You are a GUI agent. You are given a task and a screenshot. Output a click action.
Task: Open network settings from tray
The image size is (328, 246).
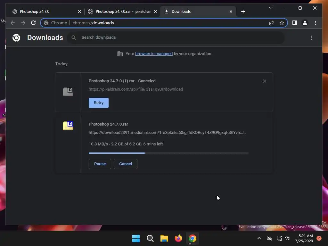tap(279, 238)
